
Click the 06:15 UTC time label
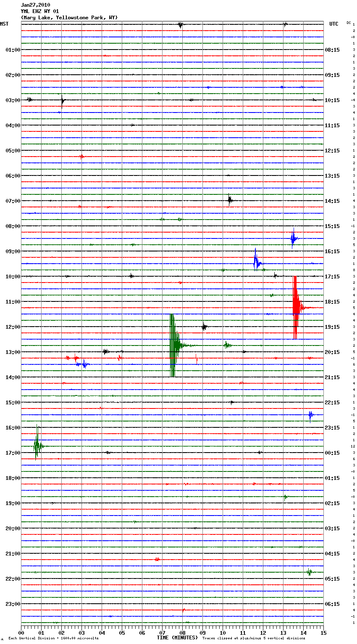[332, 604]
